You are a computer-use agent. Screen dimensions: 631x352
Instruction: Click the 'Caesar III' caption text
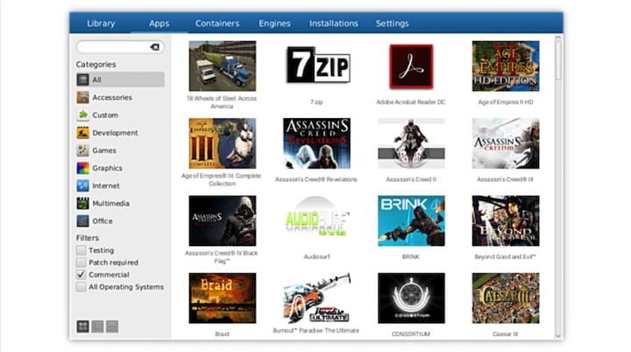pyautogui.click(x=505, y=334)
